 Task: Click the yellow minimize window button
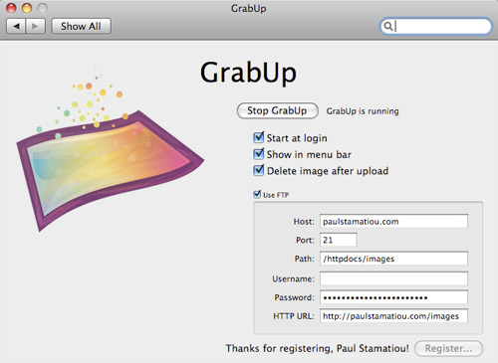(x=27, y=8)
